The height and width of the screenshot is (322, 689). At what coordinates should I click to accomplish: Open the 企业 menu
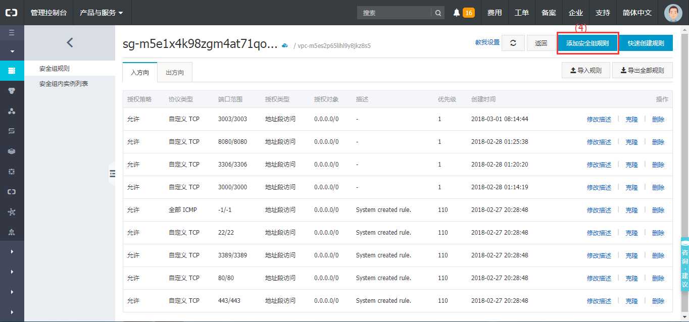576,13
